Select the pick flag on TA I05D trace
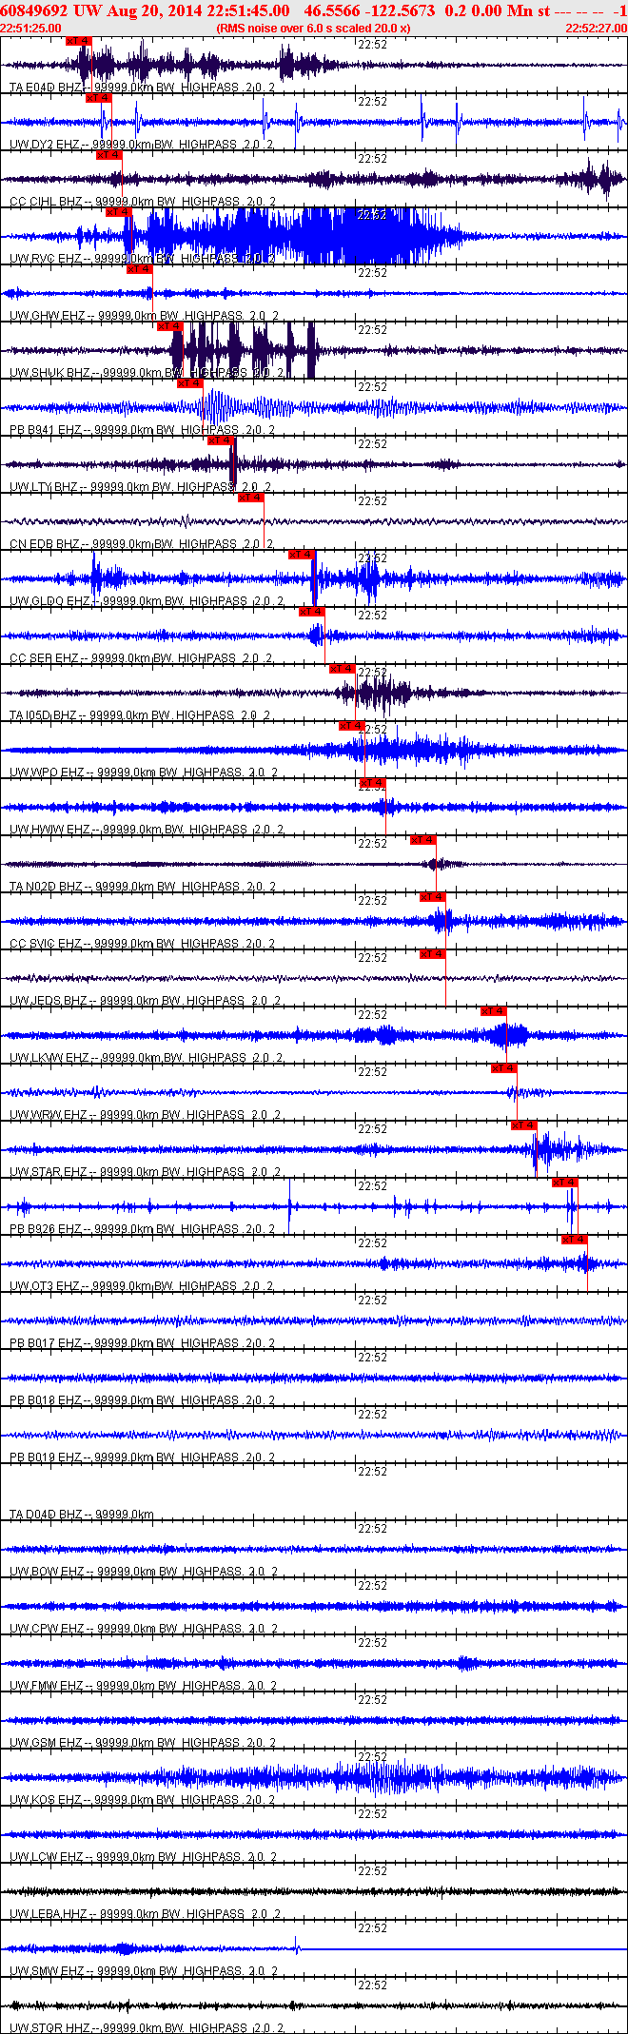 click(342, 669)
